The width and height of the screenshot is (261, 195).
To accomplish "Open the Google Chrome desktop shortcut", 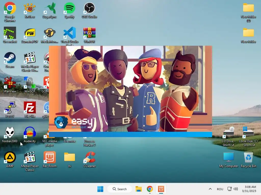I will click(10, 12).
